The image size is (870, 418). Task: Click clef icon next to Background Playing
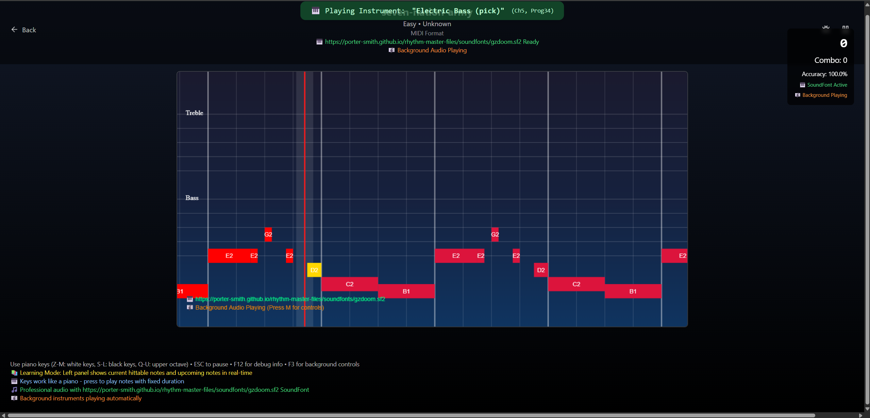pos(798,95)
